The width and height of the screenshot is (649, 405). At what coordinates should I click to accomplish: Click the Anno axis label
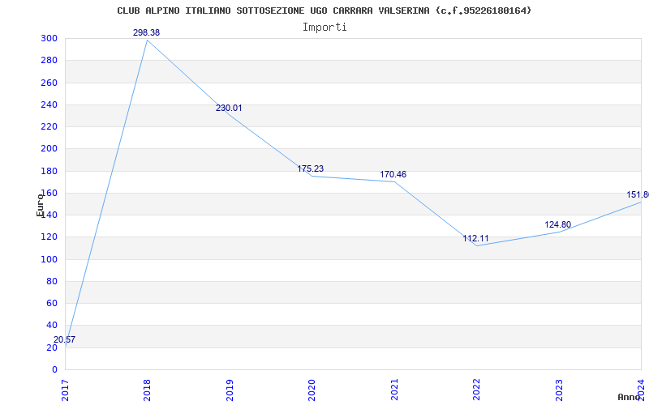coord(629,397)
